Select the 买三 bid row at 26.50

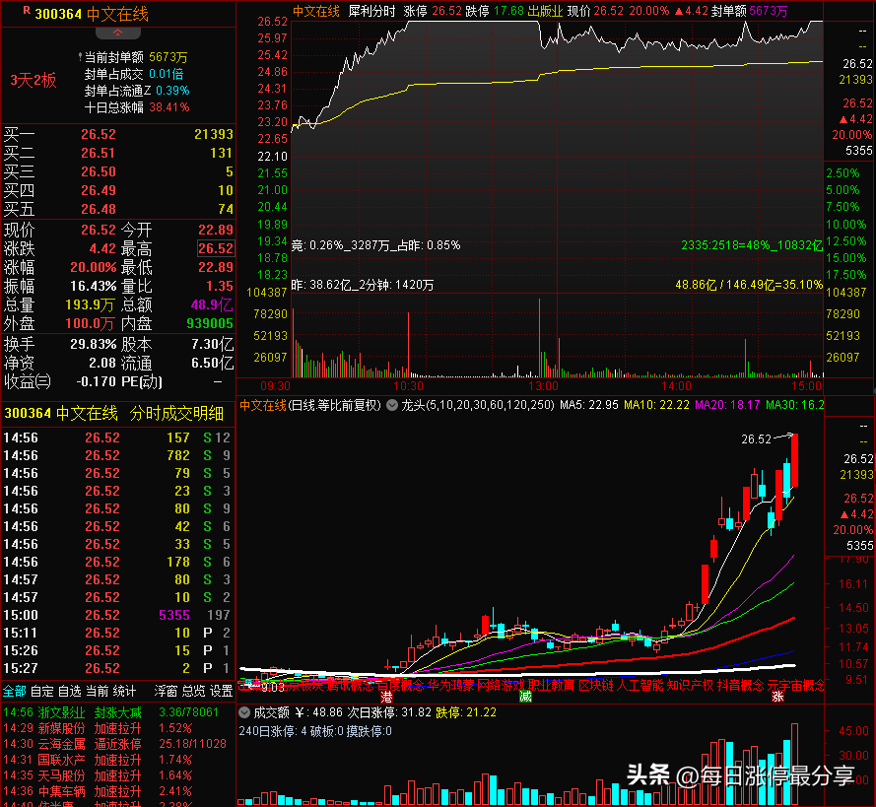tap(117, 171)
